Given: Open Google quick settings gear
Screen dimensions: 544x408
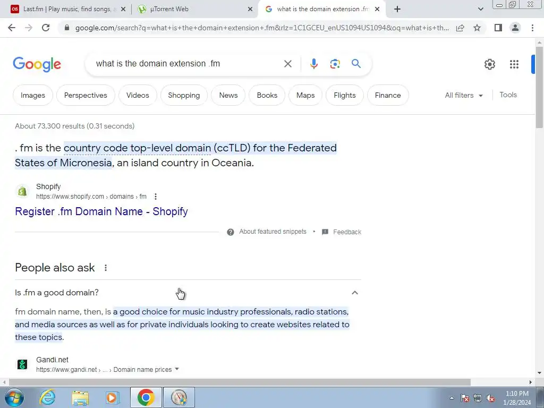Looking at the screenshot, I should coord(489,64).
